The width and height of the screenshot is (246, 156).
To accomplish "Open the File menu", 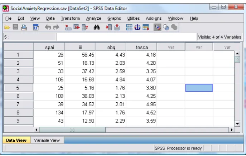I will click(8, 18).
